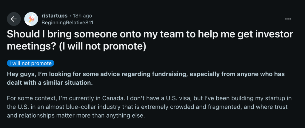Visit the r/startups community link
This screenshot has width=305, height=128.
pyautogui.click(x=54, y=16)
